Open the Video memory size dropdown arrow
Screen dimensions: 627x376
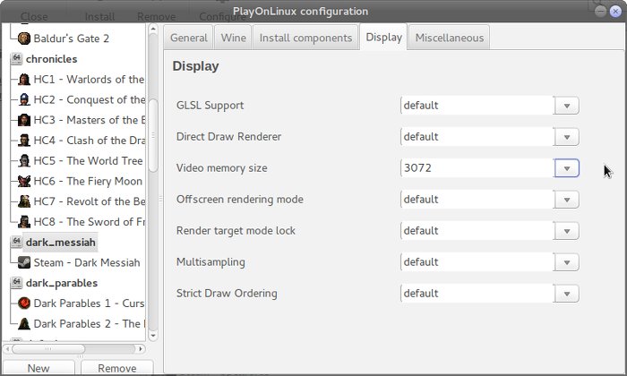click(567, 168)
